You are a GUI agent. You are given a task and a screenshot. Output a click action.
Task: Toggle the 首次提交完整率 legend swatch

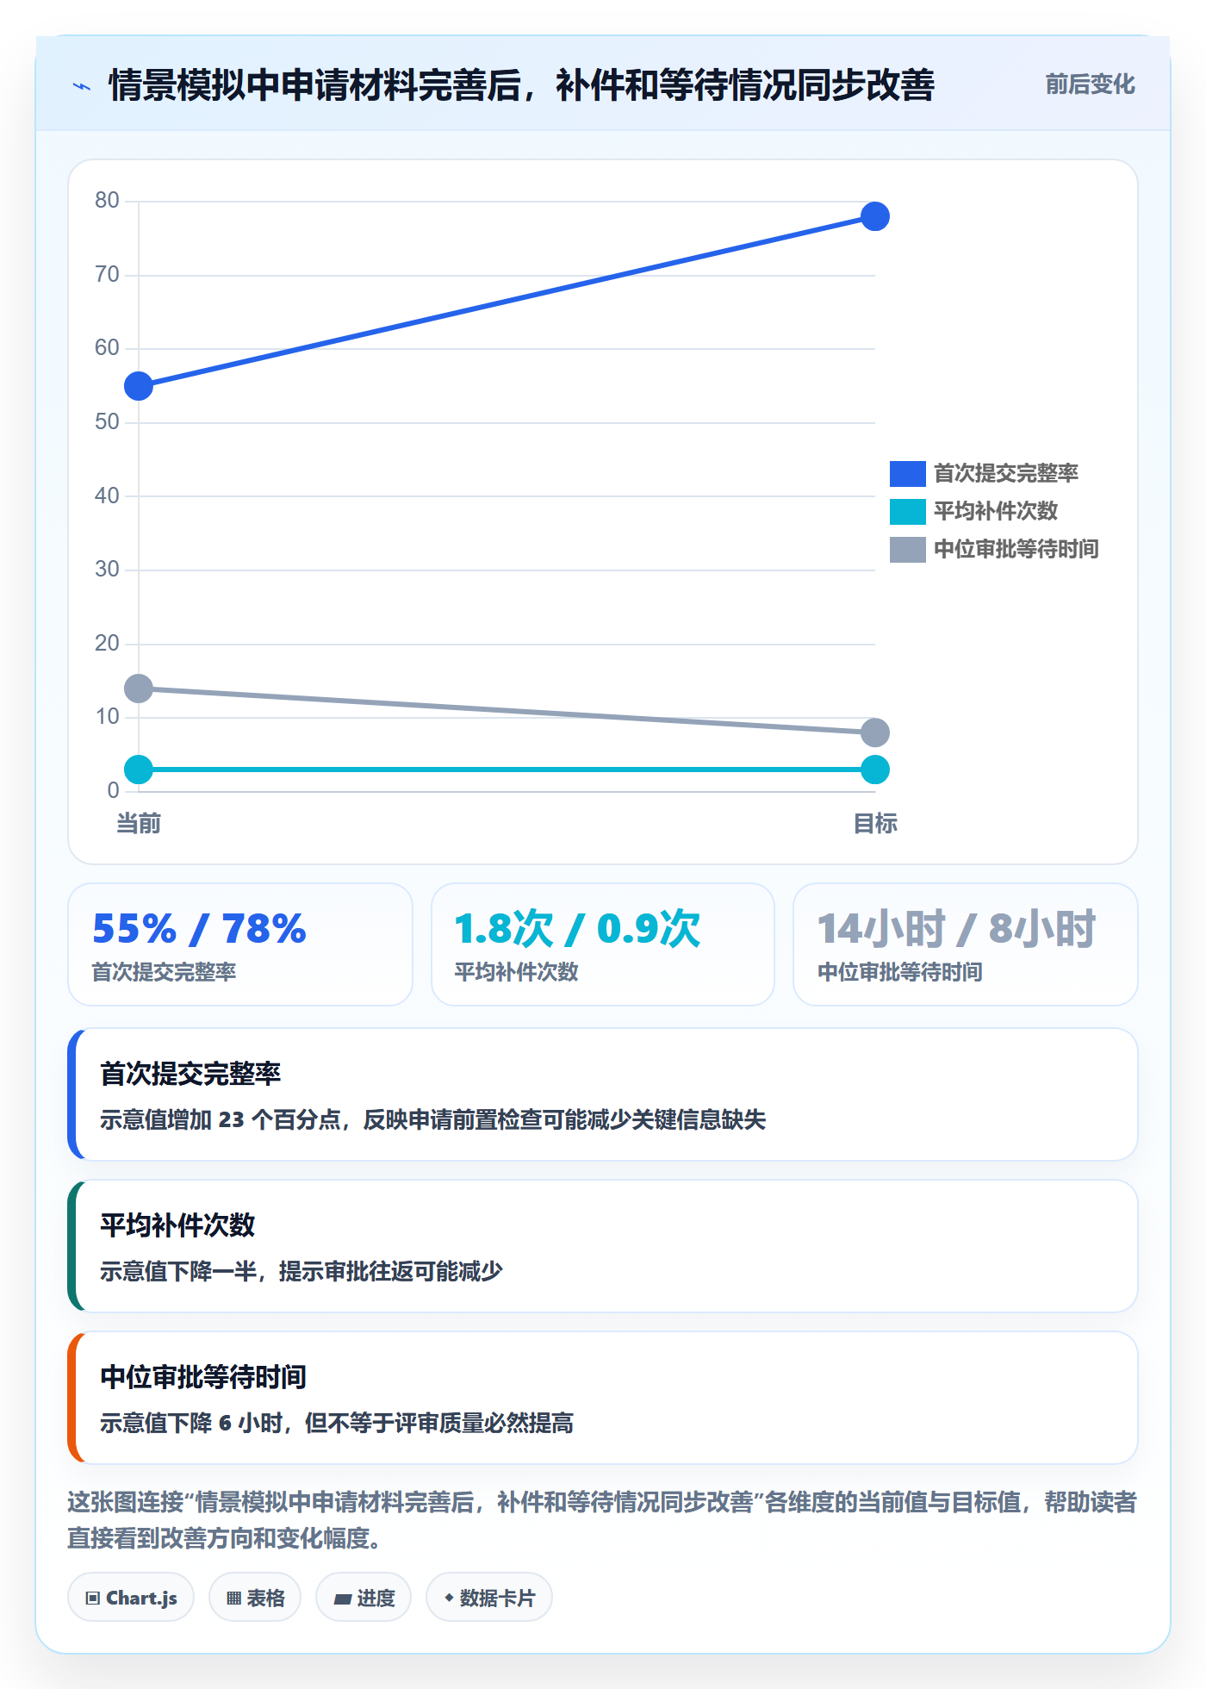[x=907, y=473]
